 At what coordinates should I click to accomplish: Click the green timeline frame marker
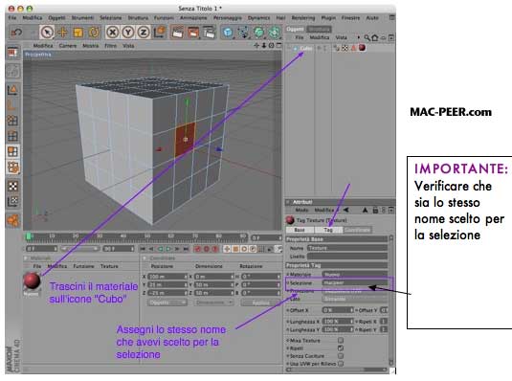click(x=29, y=235)
